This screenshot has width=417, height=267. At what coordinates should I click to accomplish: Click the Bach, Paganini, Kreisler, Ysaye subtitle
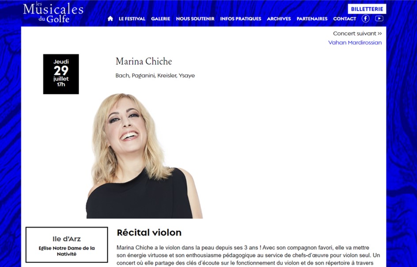pos(155,75)
